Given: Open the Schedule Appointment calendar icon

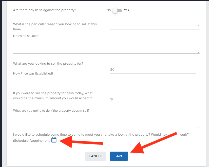Looking at the screenshot, I should tap(54, 140).
